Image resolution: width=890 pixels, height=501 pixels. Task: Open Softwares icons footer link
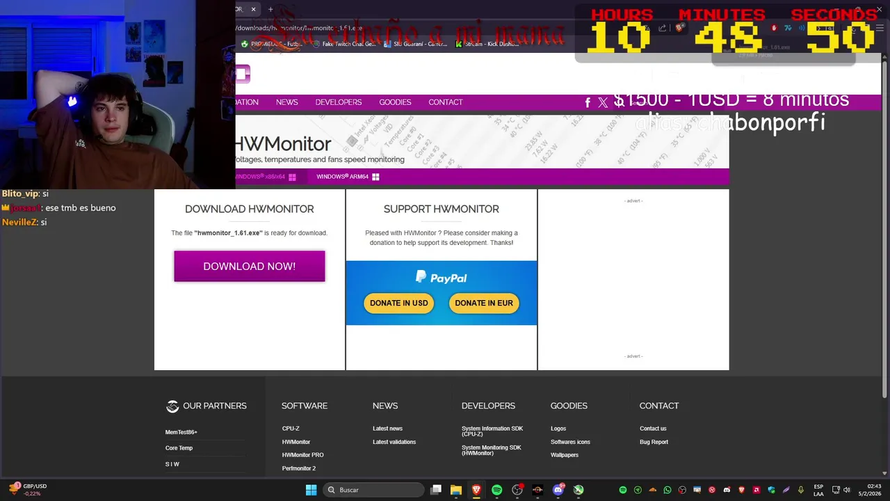pyautogui.click(x=570, y=442)
